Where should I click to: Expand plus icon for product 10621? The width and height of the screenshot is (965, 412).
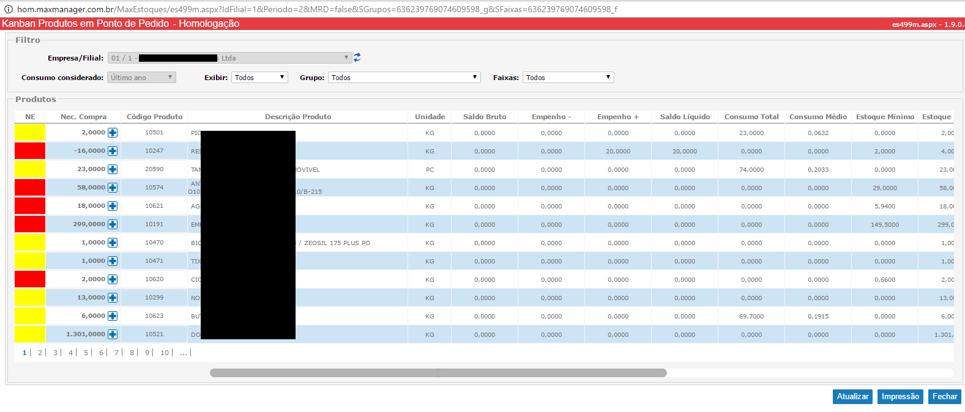pyautogui.click(x=113, y=206)
